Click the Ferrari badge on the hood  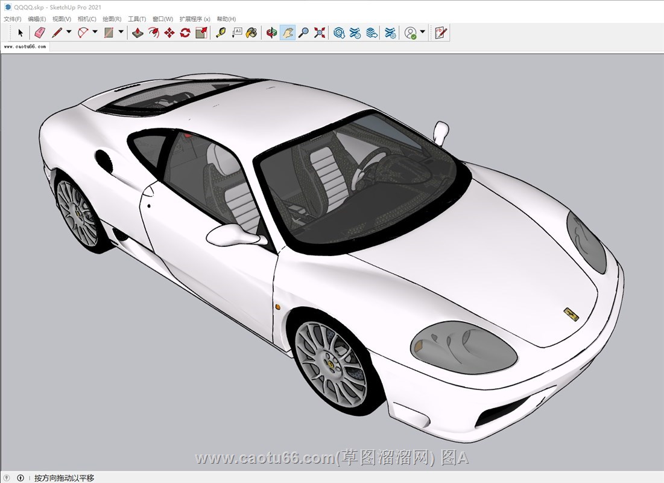(571, 314)
